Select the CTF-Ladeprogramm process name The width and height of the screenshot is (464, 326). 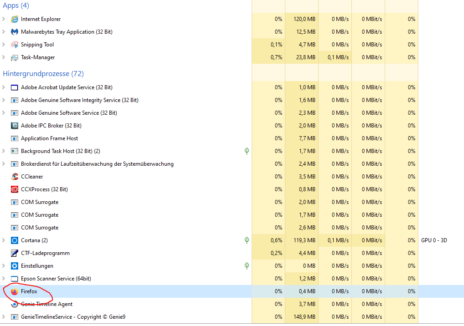click(x=45, y=253)
